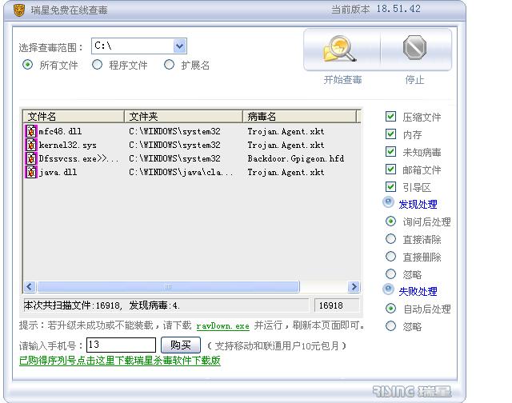Click the virus icon beside mfc48.dll

(x=31, y=131)
